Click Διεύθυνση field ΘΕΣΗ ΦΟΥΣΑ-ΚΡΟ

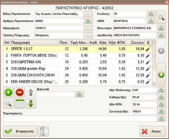[135, 35]
